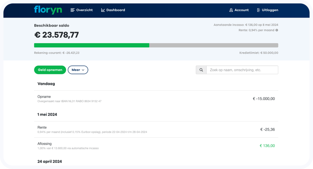Click the Kredietlimiet: € 50.000,00 text
The height and width of the screenshot is (169, 313).
tap(259, 53)
